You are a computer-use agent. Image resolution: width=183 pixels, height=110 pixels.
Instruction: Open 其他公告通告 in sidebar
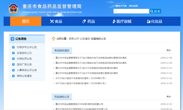(x=24, y=76)
